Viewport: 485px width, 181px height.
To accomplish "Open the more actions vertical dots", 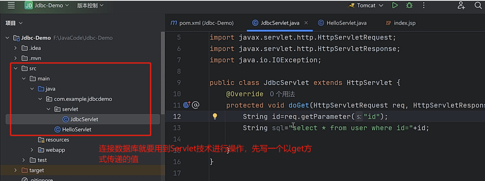I will [x=424, y=5].
